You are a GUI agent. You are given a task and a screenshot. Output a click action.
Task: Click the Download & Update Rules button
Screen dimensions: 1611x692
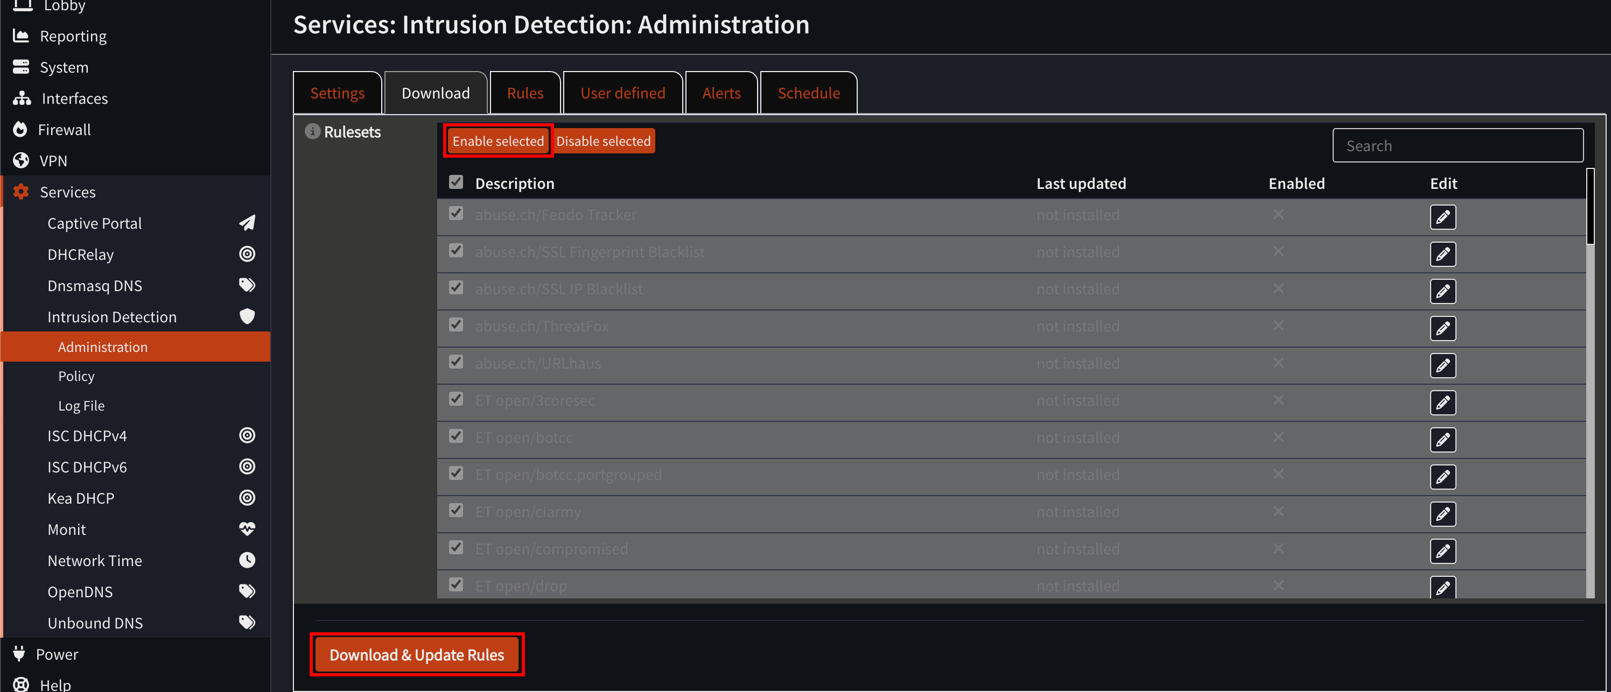(x=417, y=654)
